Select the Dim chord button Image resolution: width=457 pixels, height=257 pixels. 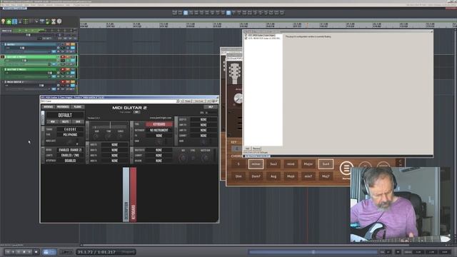[x=238, y=176]
